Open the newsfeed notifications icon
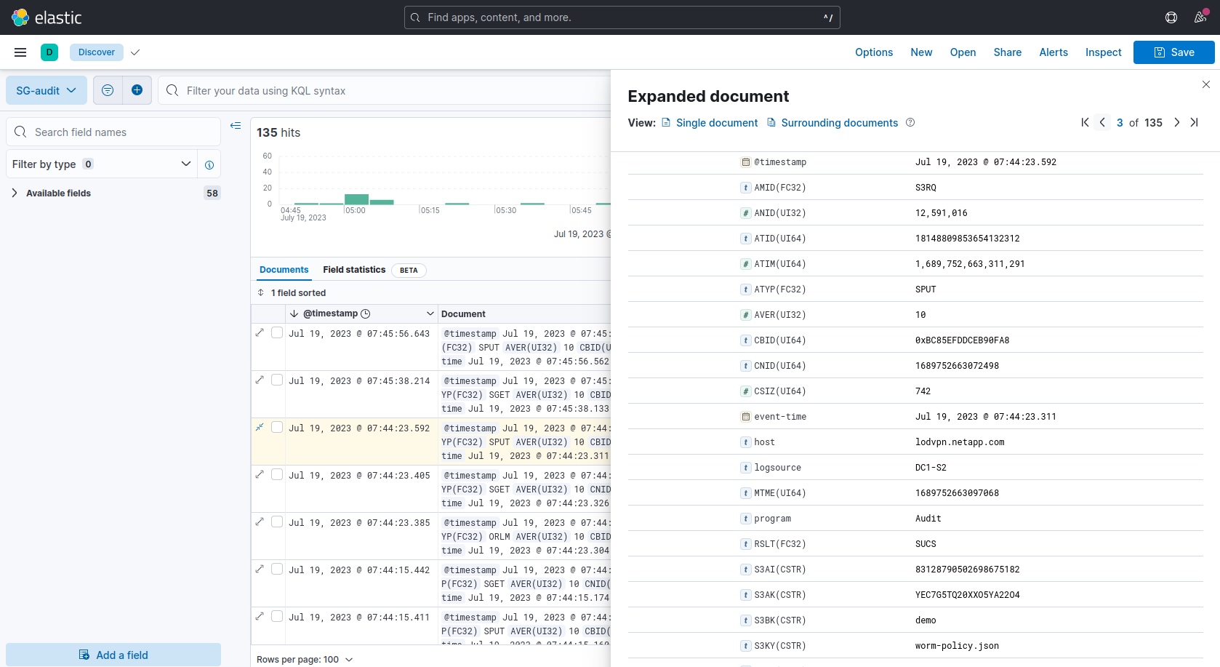1220x667 pixels. [x=1200, y=17]
